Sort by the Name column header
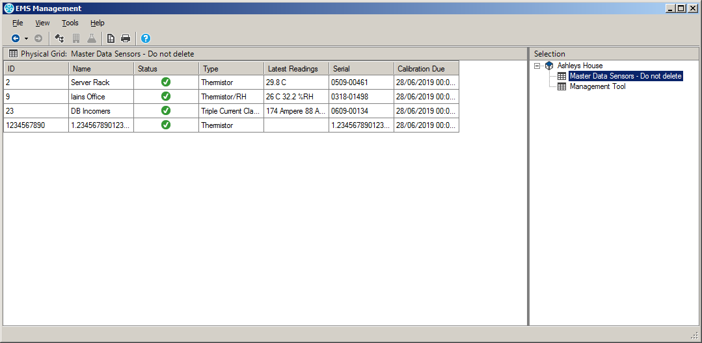Viewport: 702px width, 343px height. pyautogui.click(x=101, y=68)
